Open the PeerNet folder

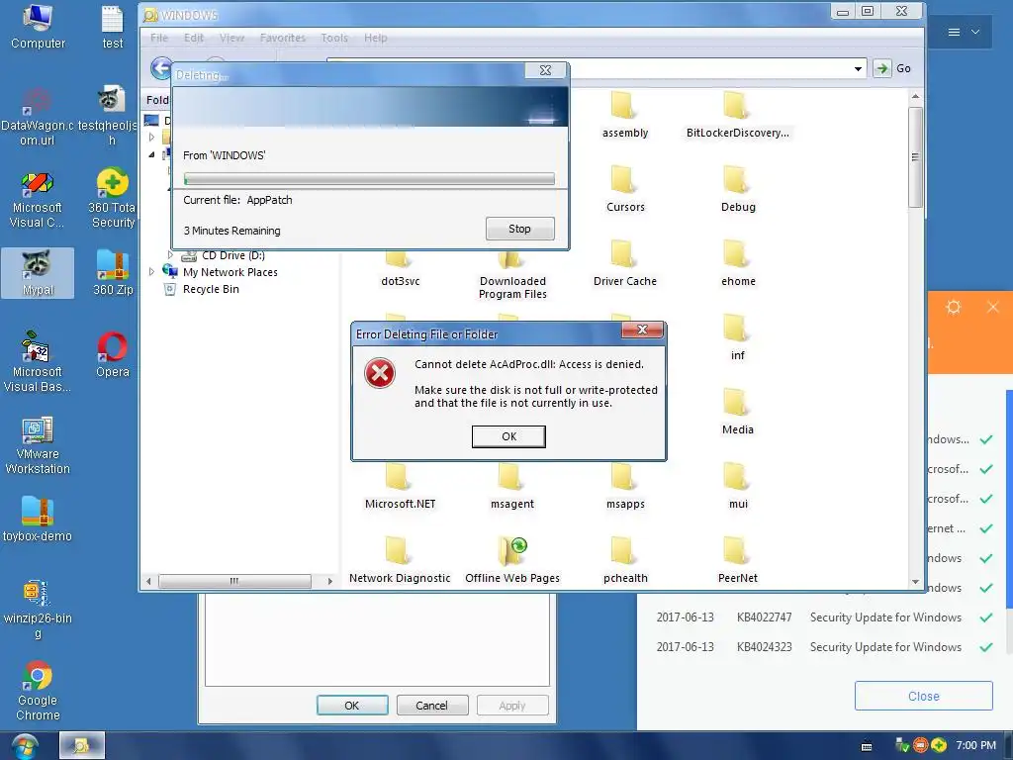pos(737,561)
